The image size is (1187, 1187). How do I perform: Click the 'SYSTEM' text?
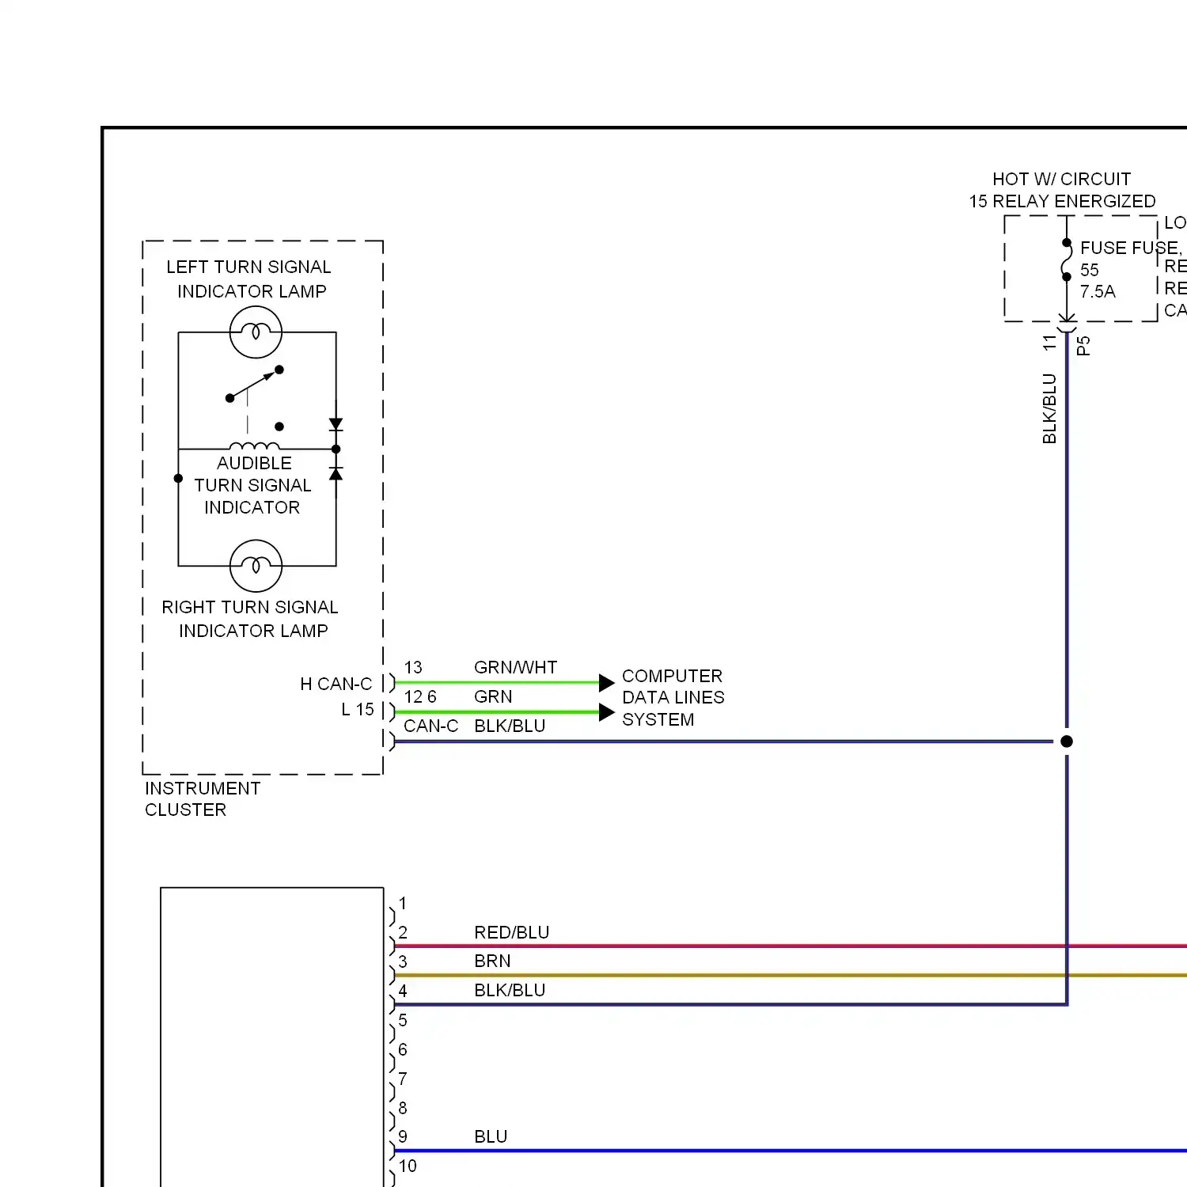658,719
